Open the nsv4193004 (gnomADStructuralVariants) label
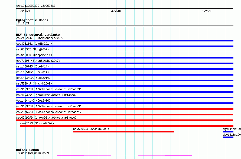The width and height of the screenshot is (241, 159). coord(46,95)
